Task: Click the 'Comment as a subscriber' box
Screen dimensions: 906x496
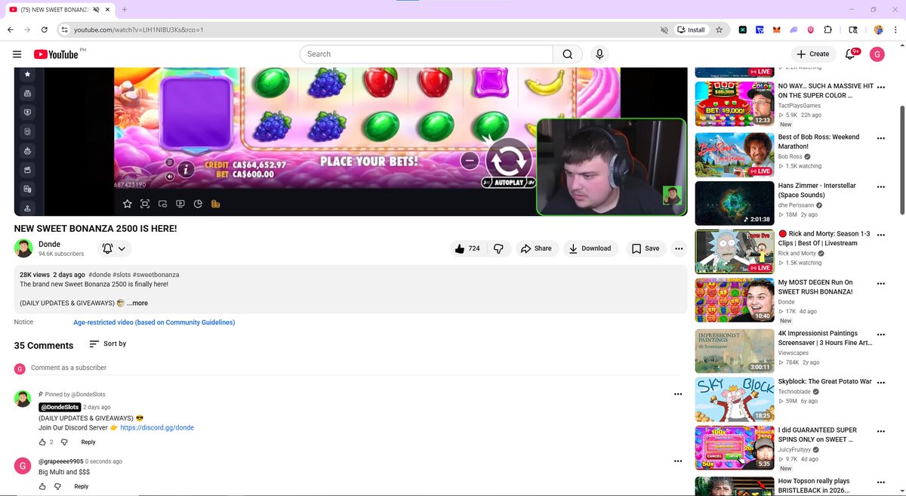Action: pos(355,368)
